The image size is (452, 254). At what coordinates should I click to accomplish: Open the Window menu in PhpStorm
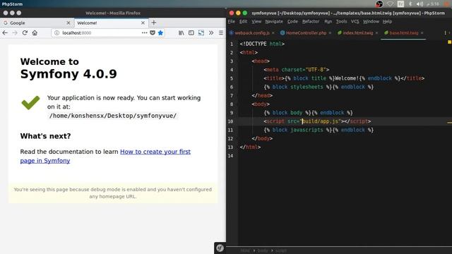(x=371, y=22)
